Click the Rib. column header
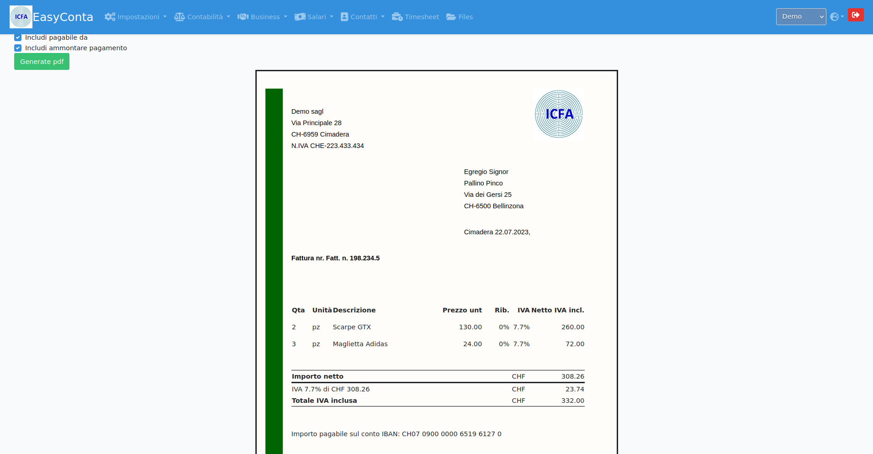873x454 pixels. point(502,310)
